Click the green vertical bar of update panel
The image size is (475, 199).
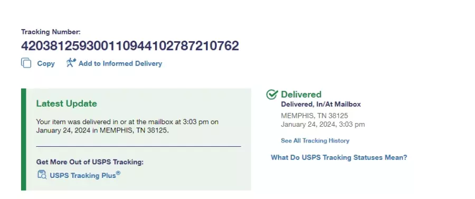[24, 139]
